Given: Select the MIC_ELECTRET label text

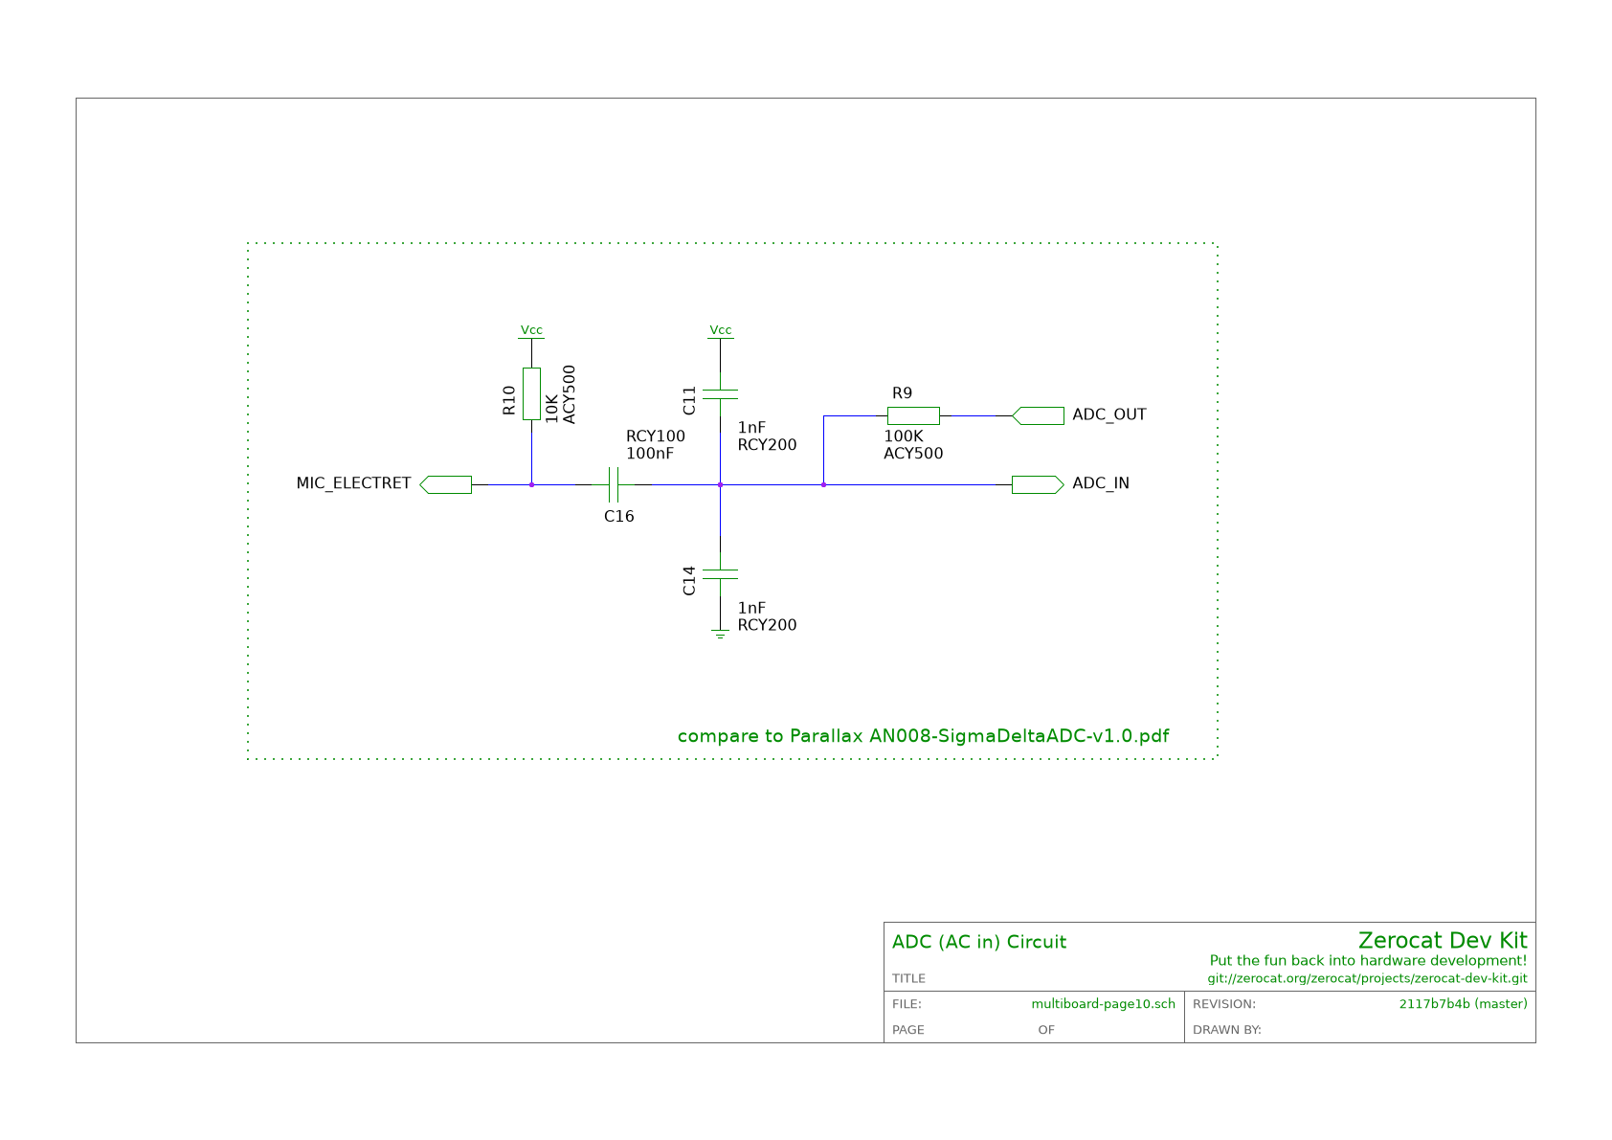Looking at the screenshot, I should (x=353, y=483).
